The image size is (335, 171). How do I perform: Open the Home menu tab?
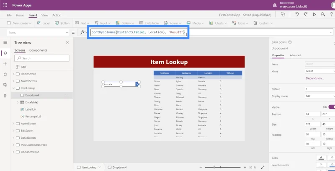(20, 15)
